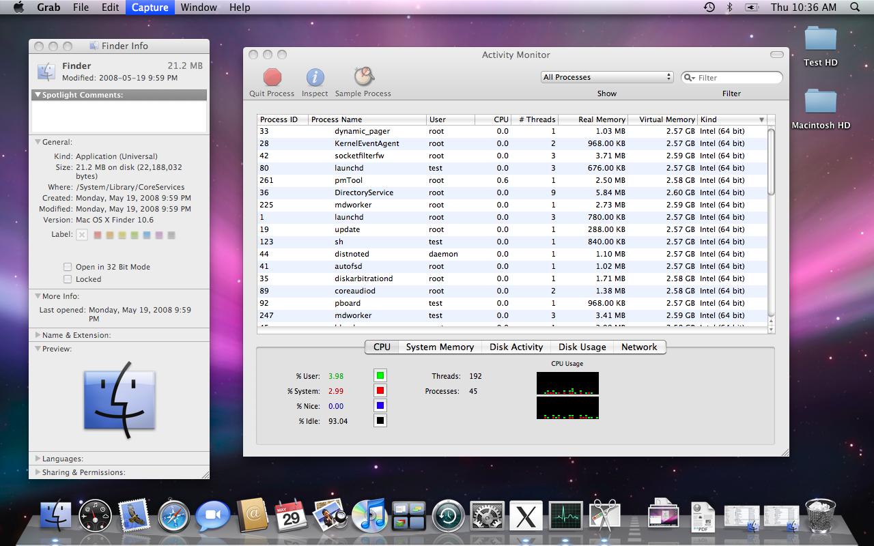The height and width of the screenshot is (546, 874).
Task: Launch iTunes from the Dock
Action: (369, 516)
